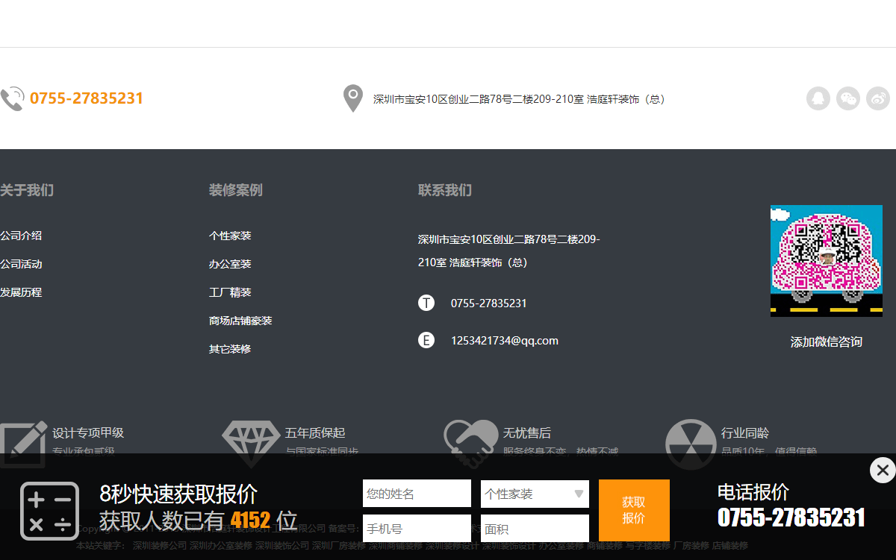
Task: Click the WeChat share icon
Action: [848, 98]
